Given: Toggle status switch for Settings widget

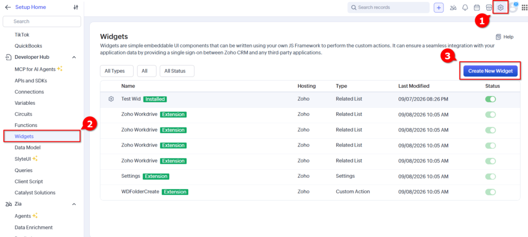Looking at the screenshot, I should click(x=491, y=176).
